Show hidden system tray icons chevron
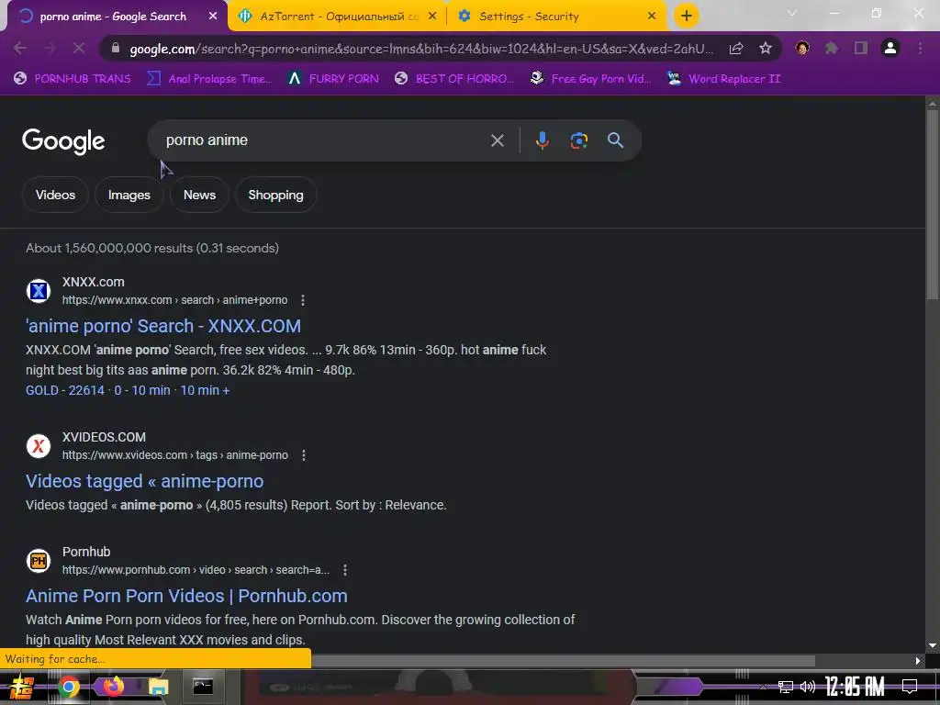The image size is (940, 705). pos(763,687)
